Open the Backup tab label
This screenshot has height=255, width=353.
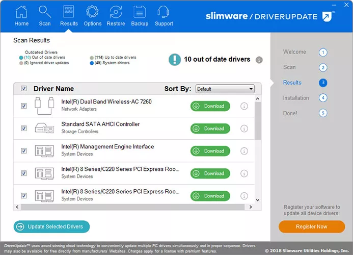[140, 23]
